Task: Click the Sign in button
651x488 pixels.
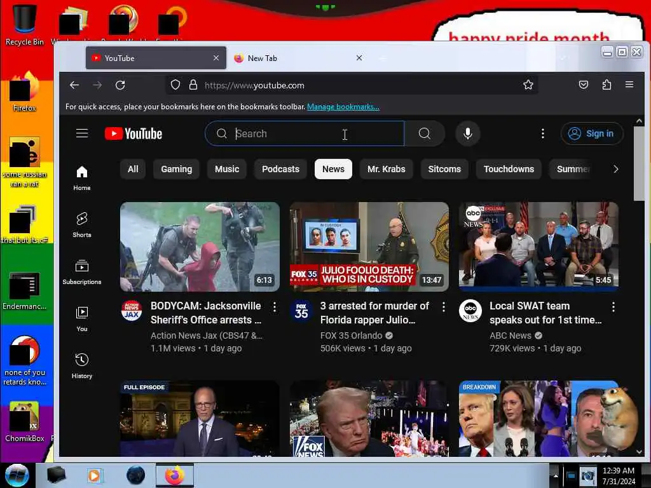Action: pos(592,133)
